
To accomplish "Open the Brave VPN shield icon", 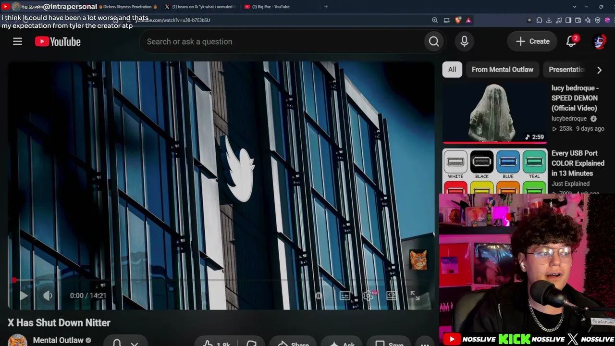I will click(598, 20).
